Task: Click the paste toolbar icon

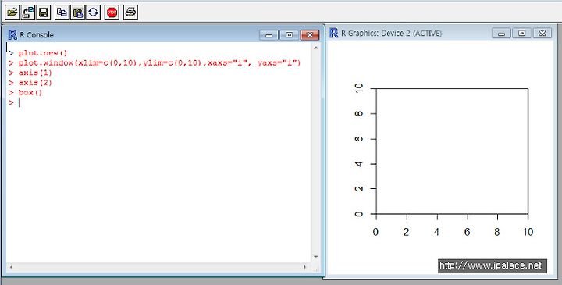Action: (x=77, y=12)
